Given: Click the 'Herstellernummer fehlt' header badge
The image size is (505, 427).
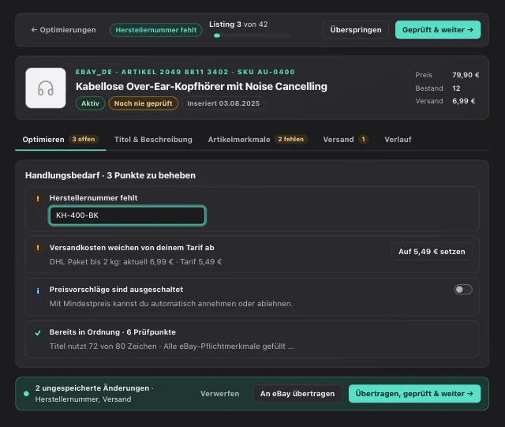Looking at the screenshot, I should (156, 30).
